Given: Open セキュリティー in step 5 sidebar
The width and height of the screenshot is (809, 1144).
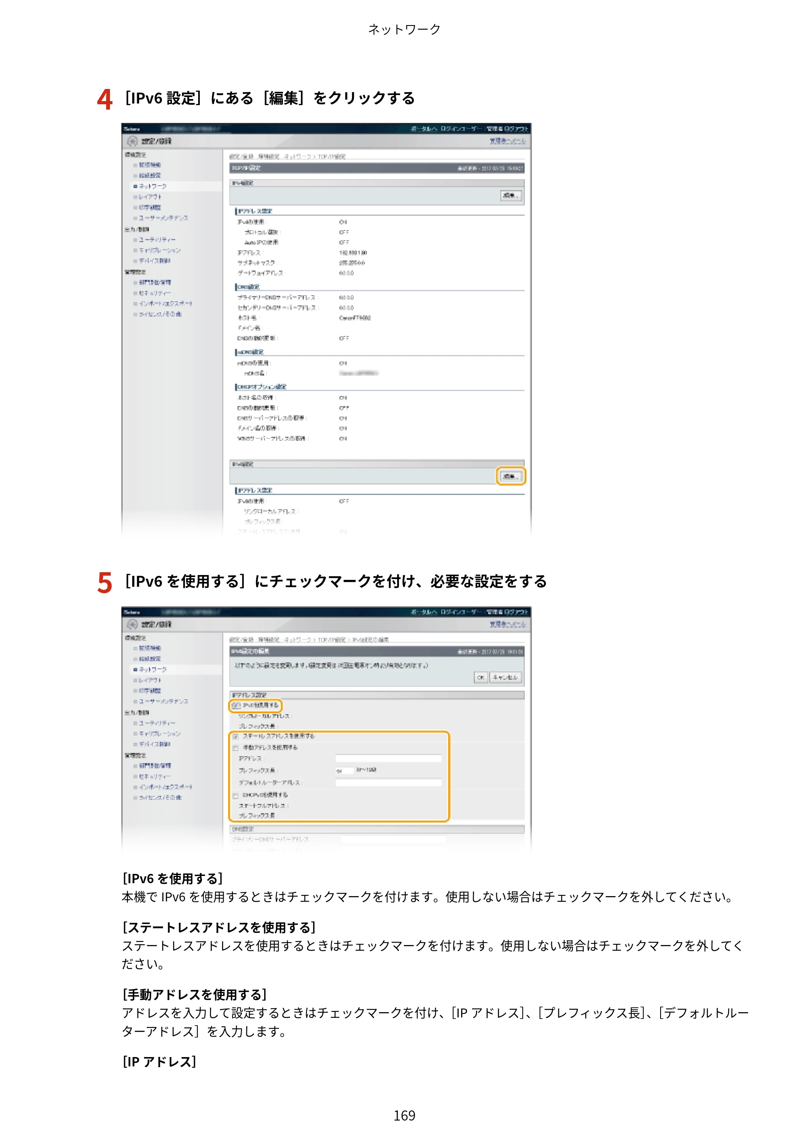Looking at the screenshot, I should pyautogui.click(x=155, y=776).
